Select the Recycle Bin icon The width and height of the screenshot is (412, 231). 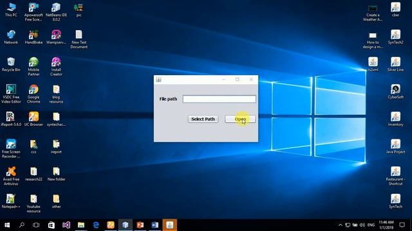coord(11,64)
